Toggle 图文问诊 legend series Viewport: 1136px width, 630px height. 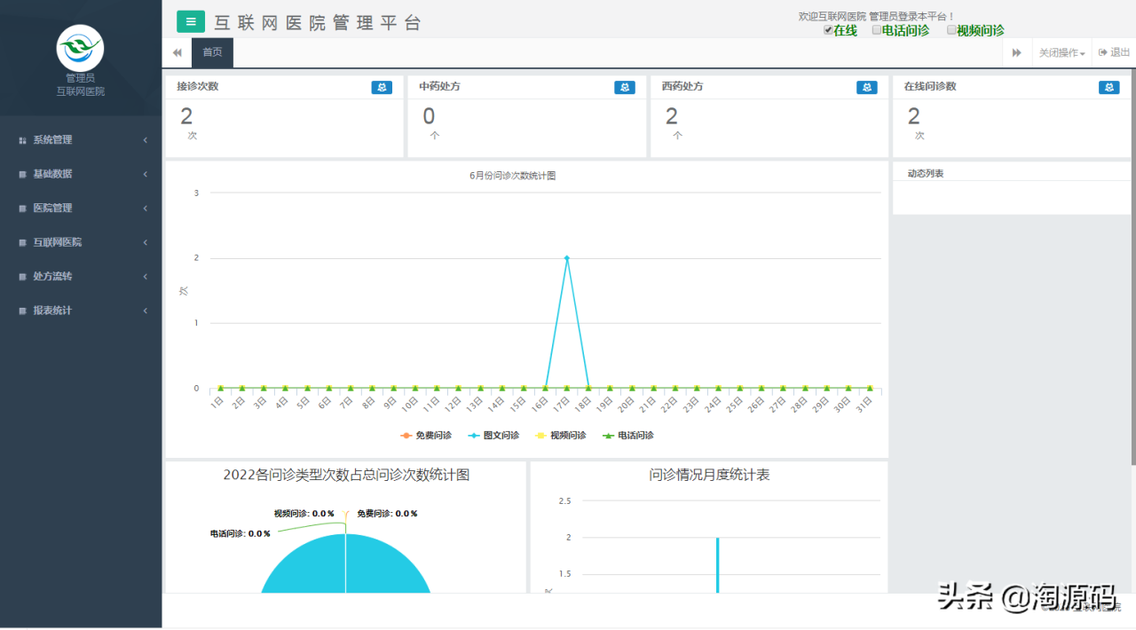click(x=493, y=436)
